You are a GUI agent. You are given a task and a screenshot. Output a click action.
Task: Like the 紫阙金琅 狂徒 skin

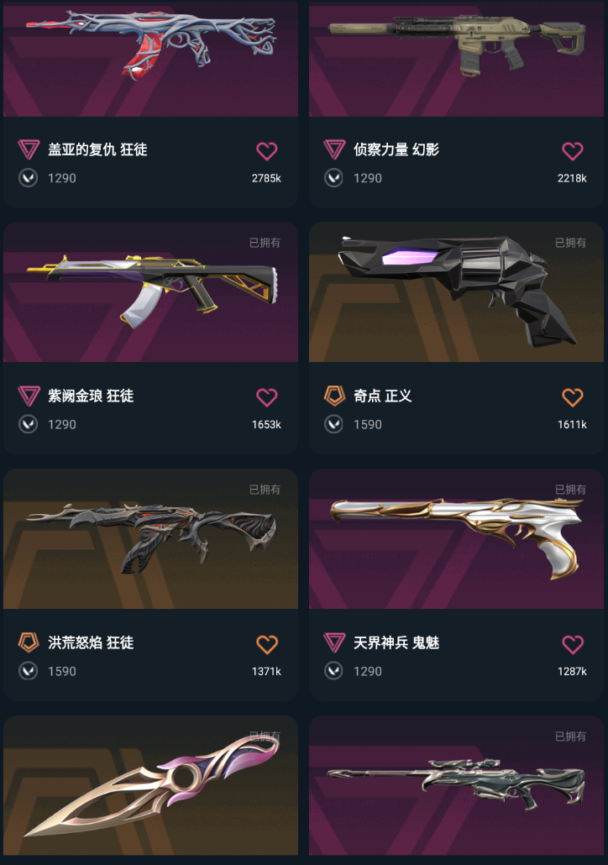pos(266,397)
